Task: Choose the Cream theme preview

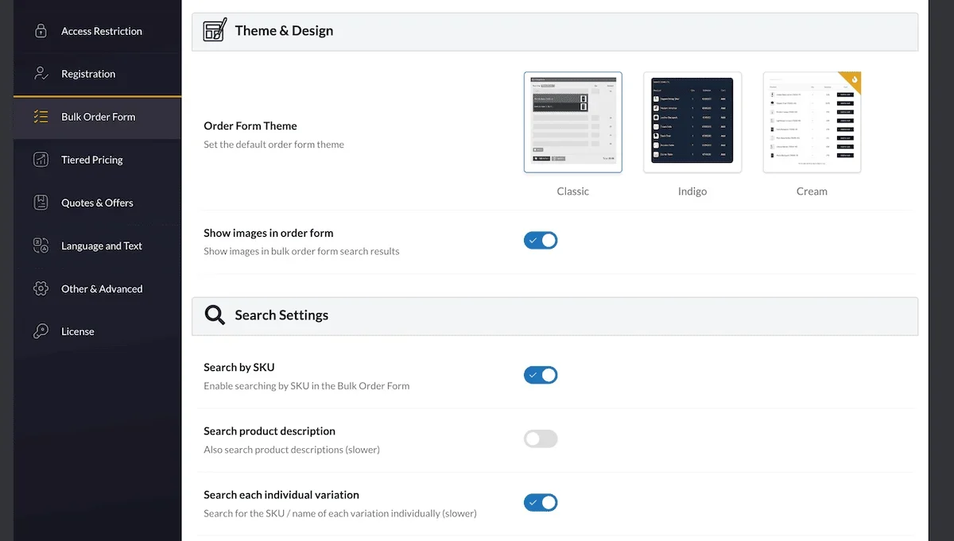Action: tap(811, 122)
